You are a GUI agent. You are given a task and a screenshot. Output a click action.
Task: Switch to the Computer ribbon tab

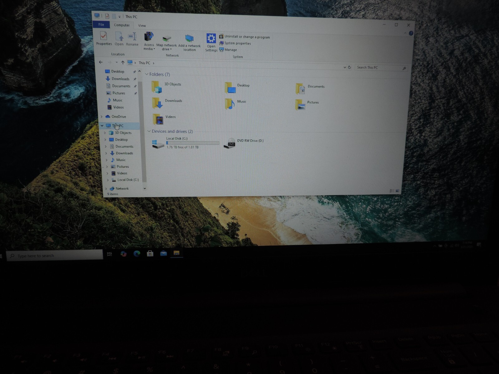(x=122, y=25)
